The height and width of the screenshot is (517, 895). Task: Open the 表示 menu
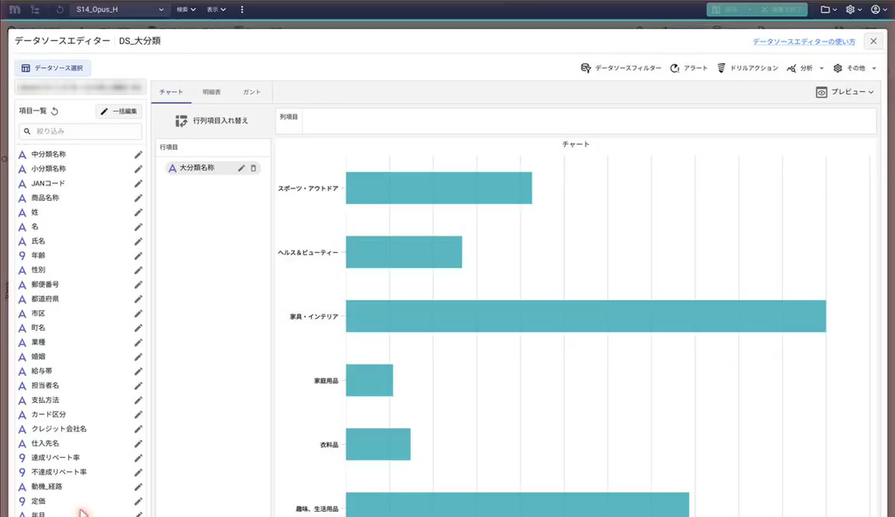coord(216,10)
